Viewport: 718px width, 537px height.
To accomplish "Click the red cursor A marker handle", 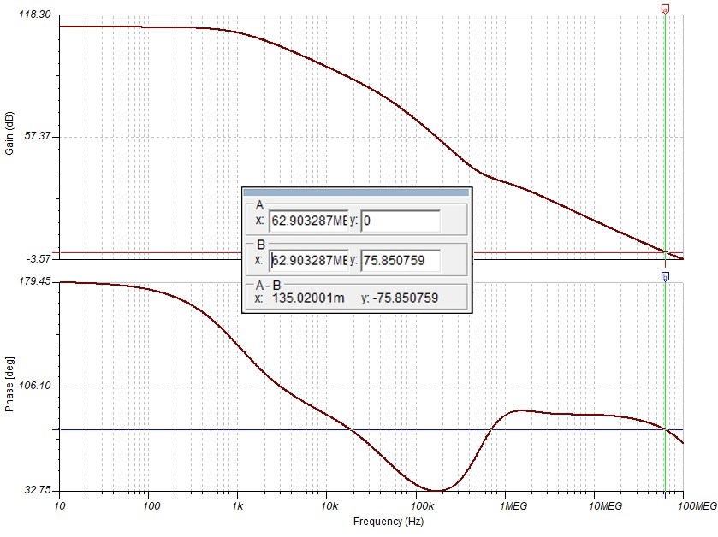I will point(665,9).
